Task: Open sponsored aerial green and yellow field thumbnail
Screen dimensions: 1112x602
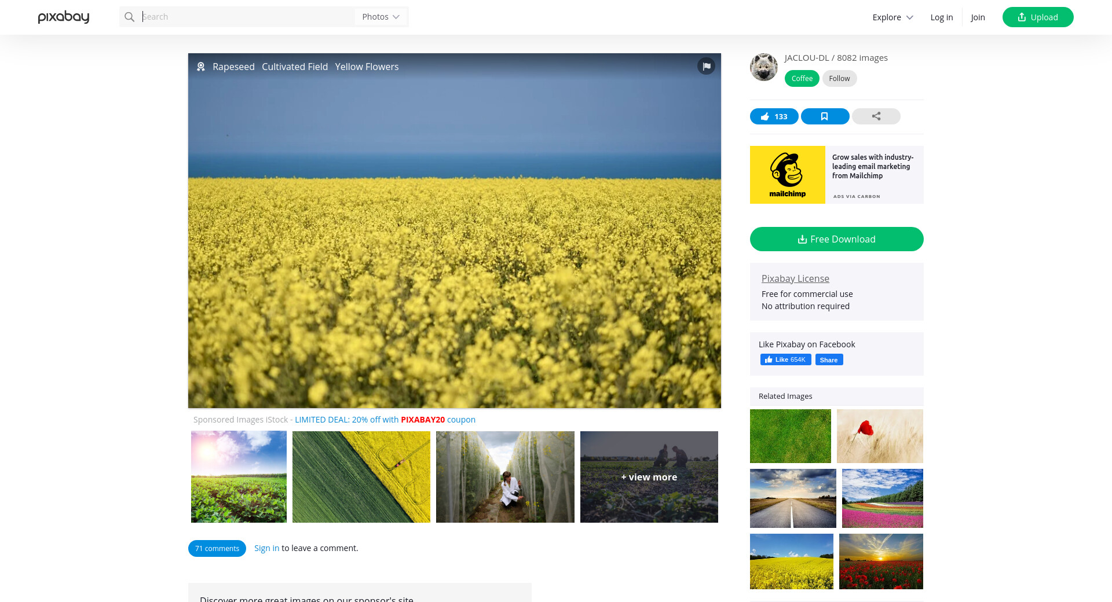Action: [x=361, y=477]
